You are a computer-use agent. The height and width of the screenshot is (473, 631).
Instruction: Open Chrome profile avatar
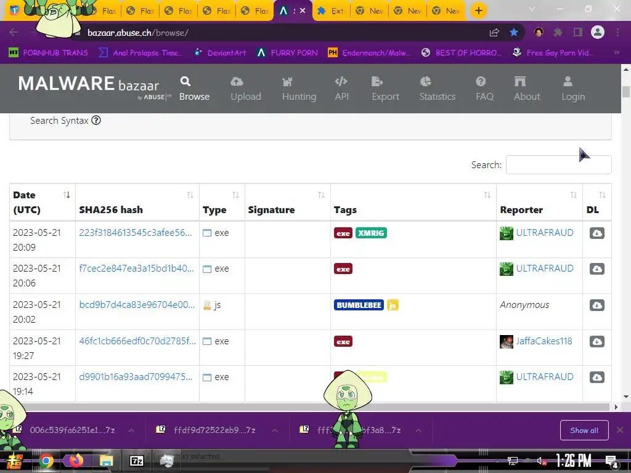tap(598, 32)
